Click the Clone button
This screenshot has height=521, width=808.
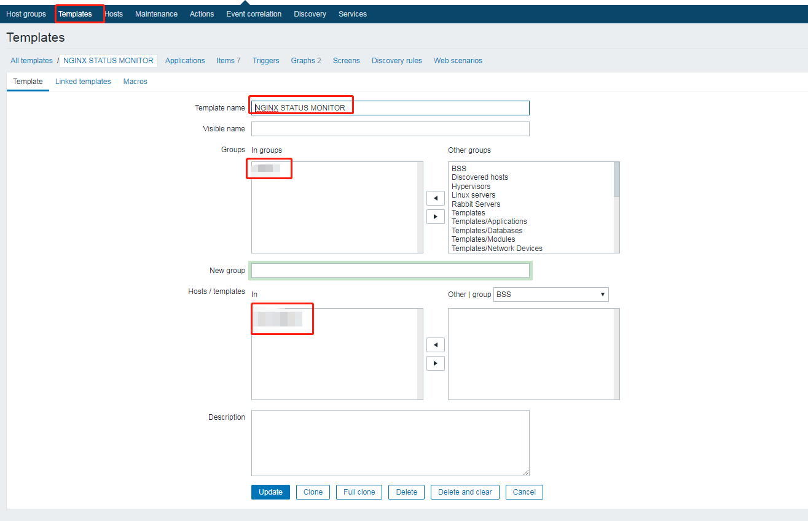coord(313,492)
